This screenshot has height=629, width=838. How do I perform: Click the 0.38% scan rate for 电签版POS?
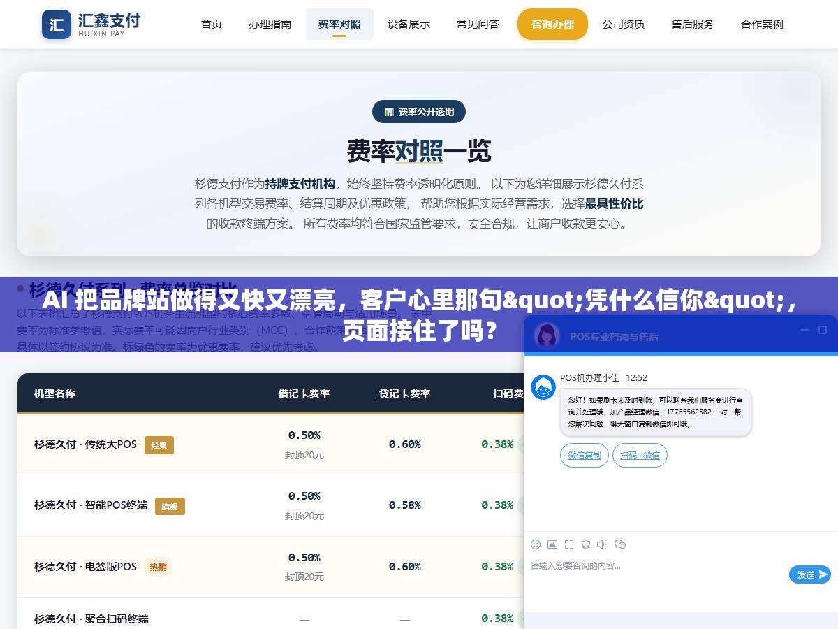[497, 567]
